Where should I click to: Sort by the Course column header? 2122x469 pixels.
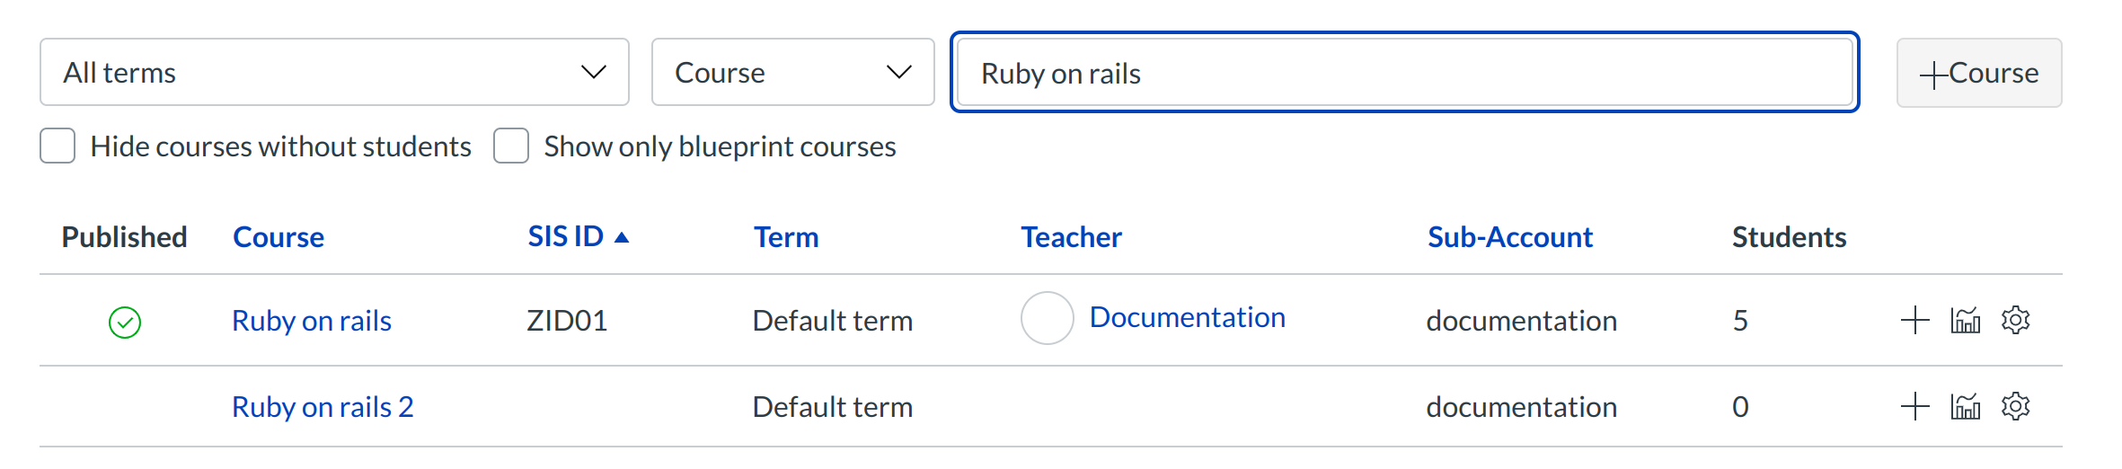(x=279, y=237)
